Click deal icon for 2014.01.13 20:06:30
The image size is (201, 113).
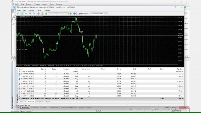point(19,91)
